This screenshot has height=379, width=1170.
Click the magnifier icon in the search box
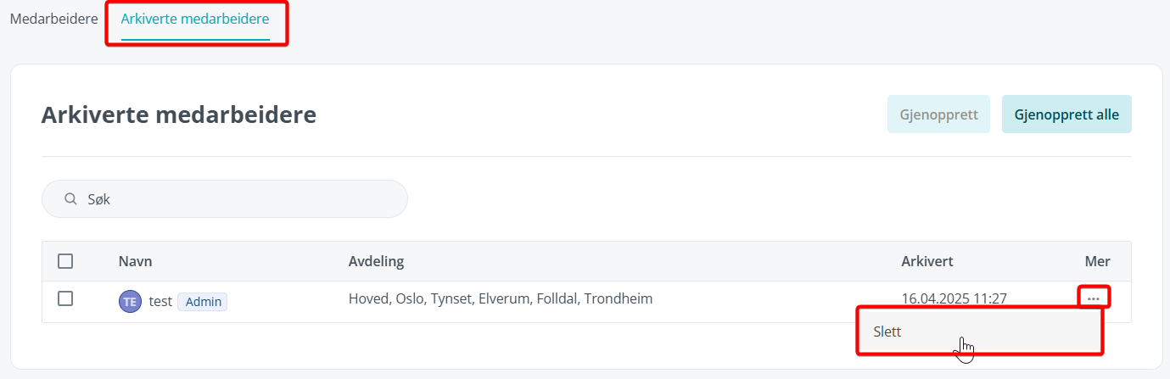71,199
